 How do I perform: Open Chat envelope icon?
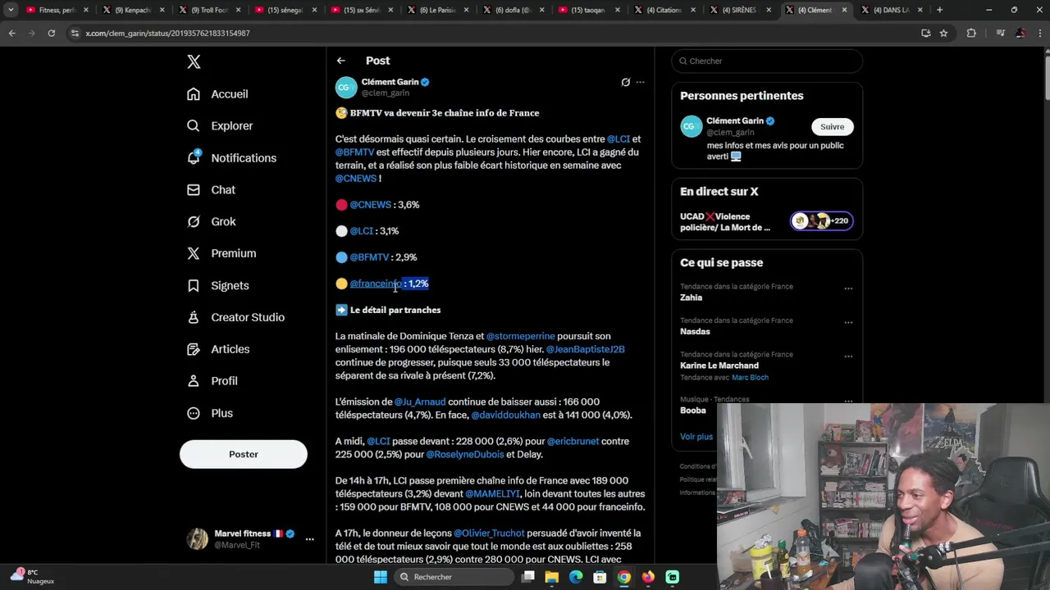pyautogui.click(x=194, y=189)
